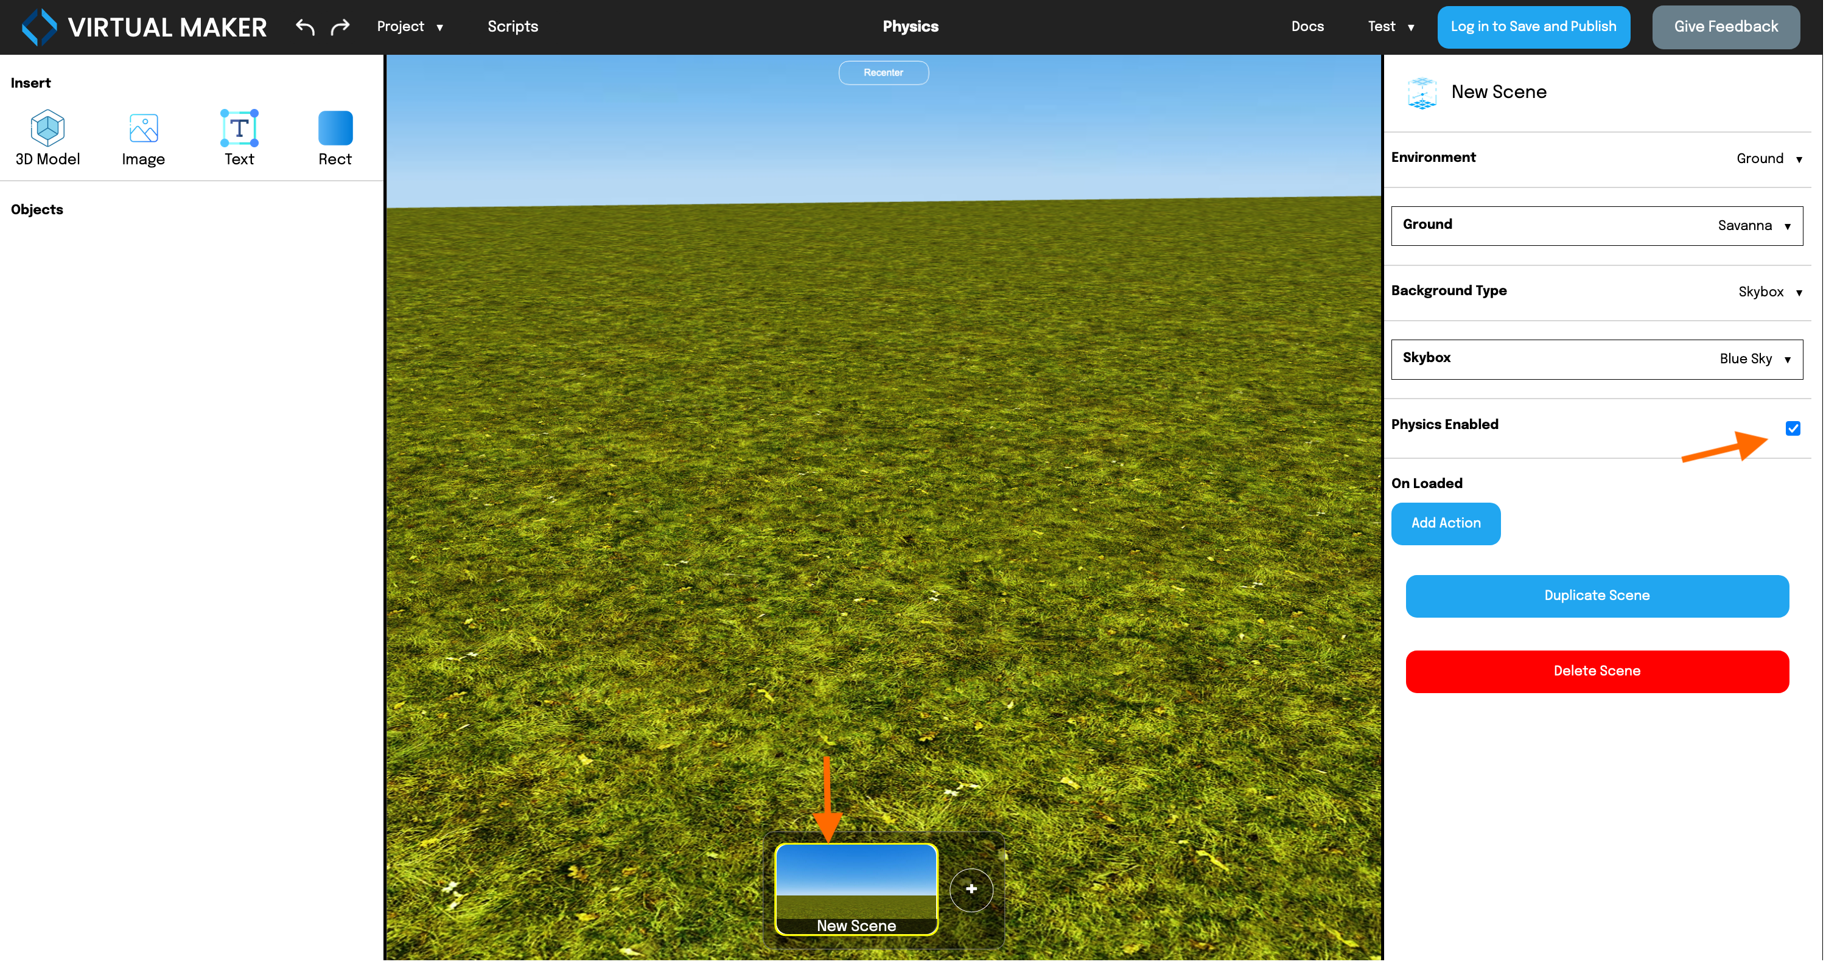Click Add Action under On Loaded
Image resolution: width=1840 pixels, height=970 pixels.
pos(1445,523)
